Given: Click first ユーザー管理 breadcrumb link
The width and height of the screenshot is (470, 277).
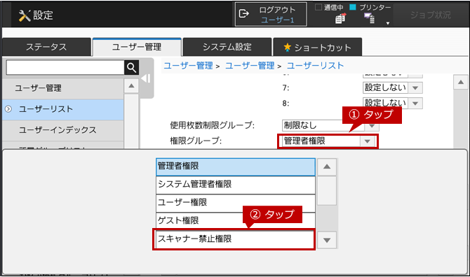Looking at the screenshot, I should (188, 66).
